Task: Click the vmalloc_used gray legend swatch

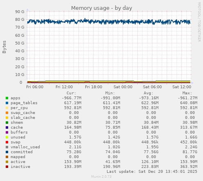Action: pos(7,147)
